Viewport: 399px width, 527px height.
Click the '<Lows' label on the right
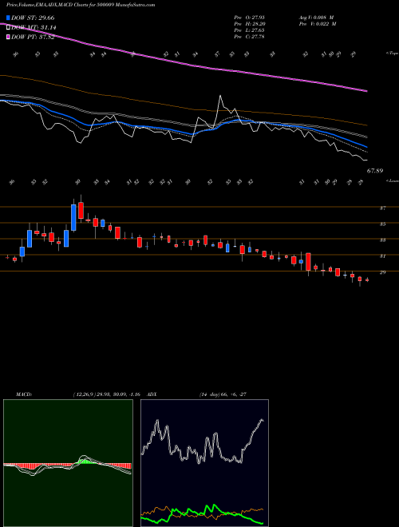(x=392, y=180)
